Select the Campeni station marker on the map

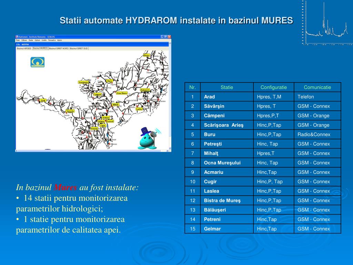pyautogui.click(x=97, y=94)
